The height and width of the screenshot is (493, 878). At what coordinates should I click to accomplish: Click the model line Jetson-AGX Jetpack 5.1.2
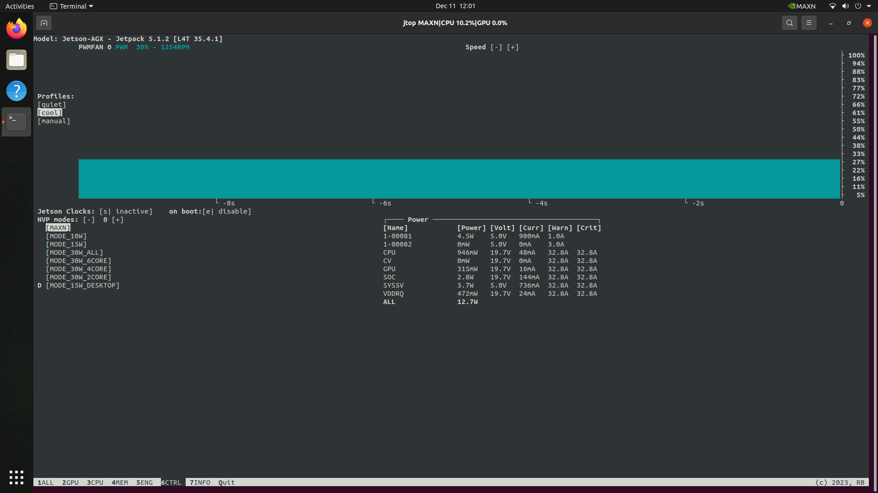click(x=128, y=39)
